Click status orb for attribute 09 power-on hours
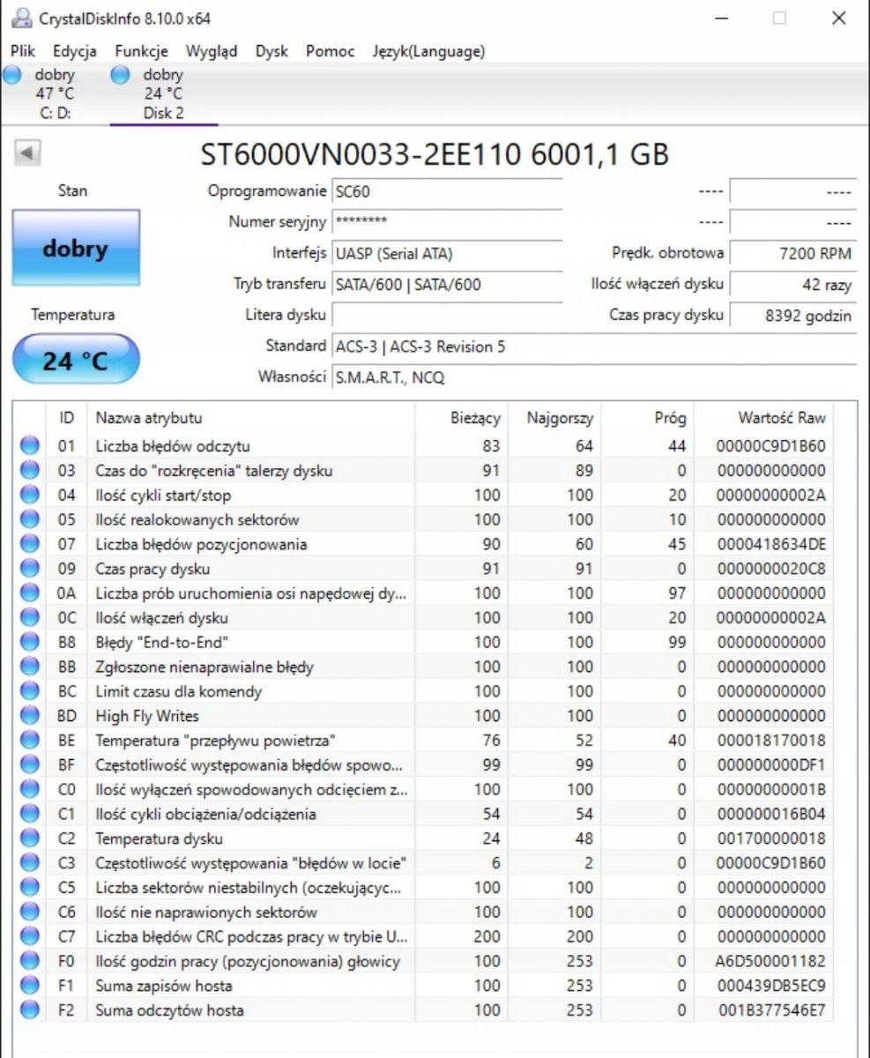Screen dimensions: 870x1058 pos(30,569)
